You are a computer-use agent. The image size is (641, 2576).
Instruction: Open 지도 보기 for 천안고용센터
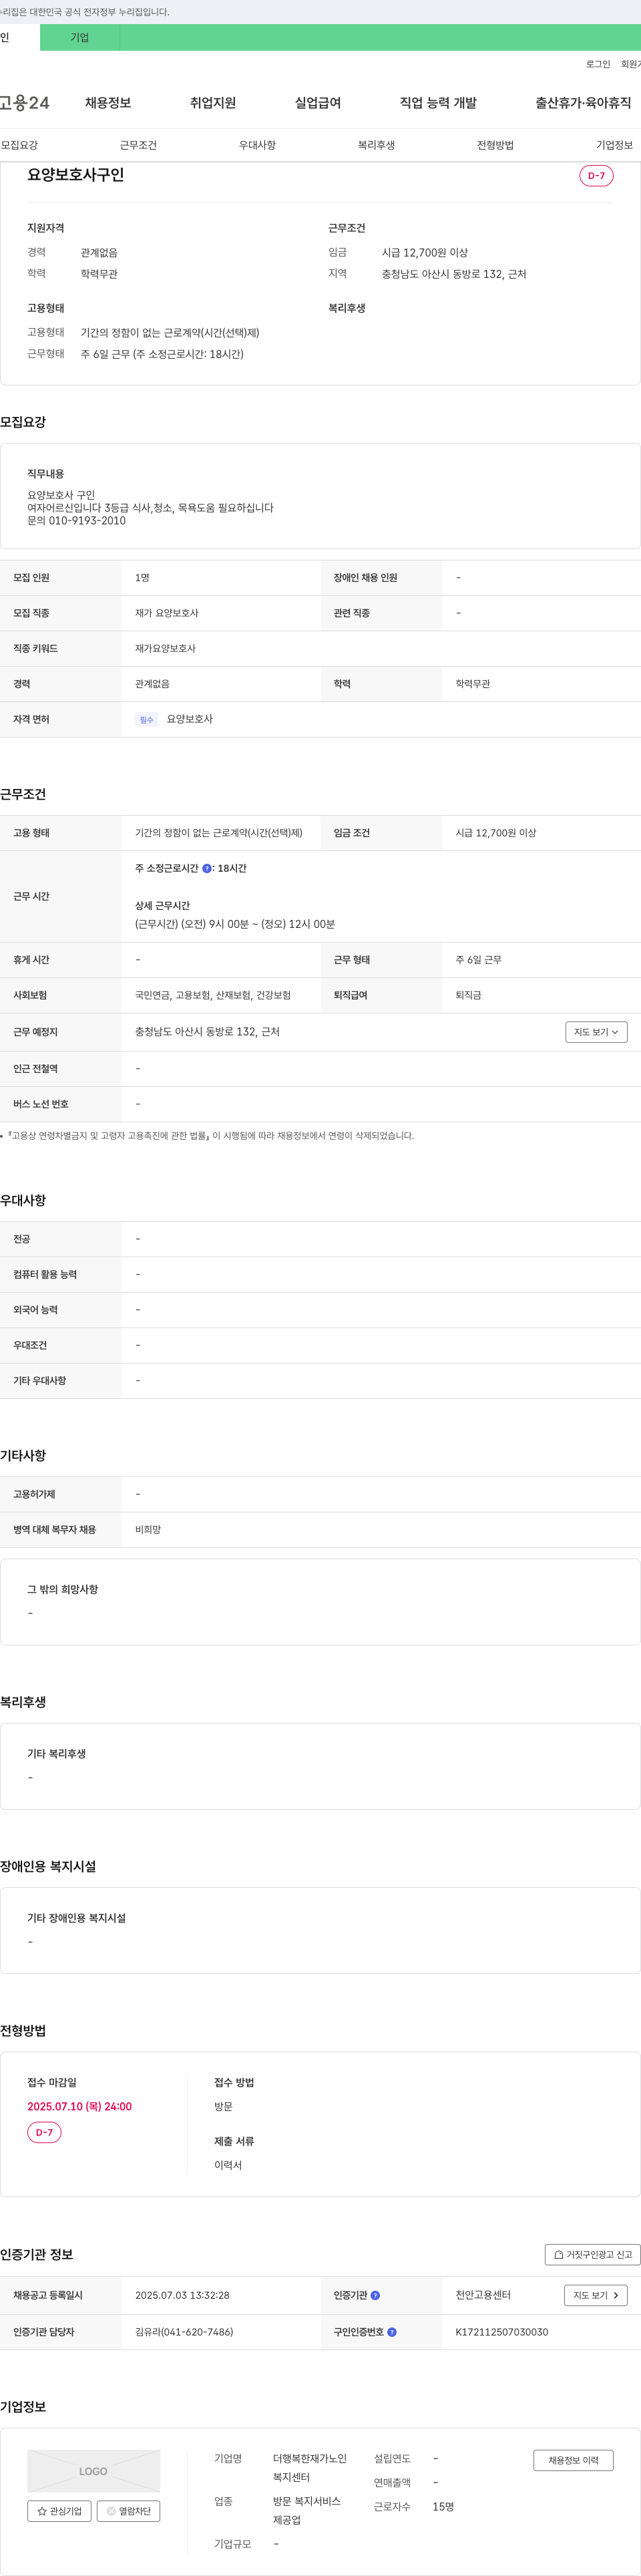pyautogui.click(x=596, y=2295)
